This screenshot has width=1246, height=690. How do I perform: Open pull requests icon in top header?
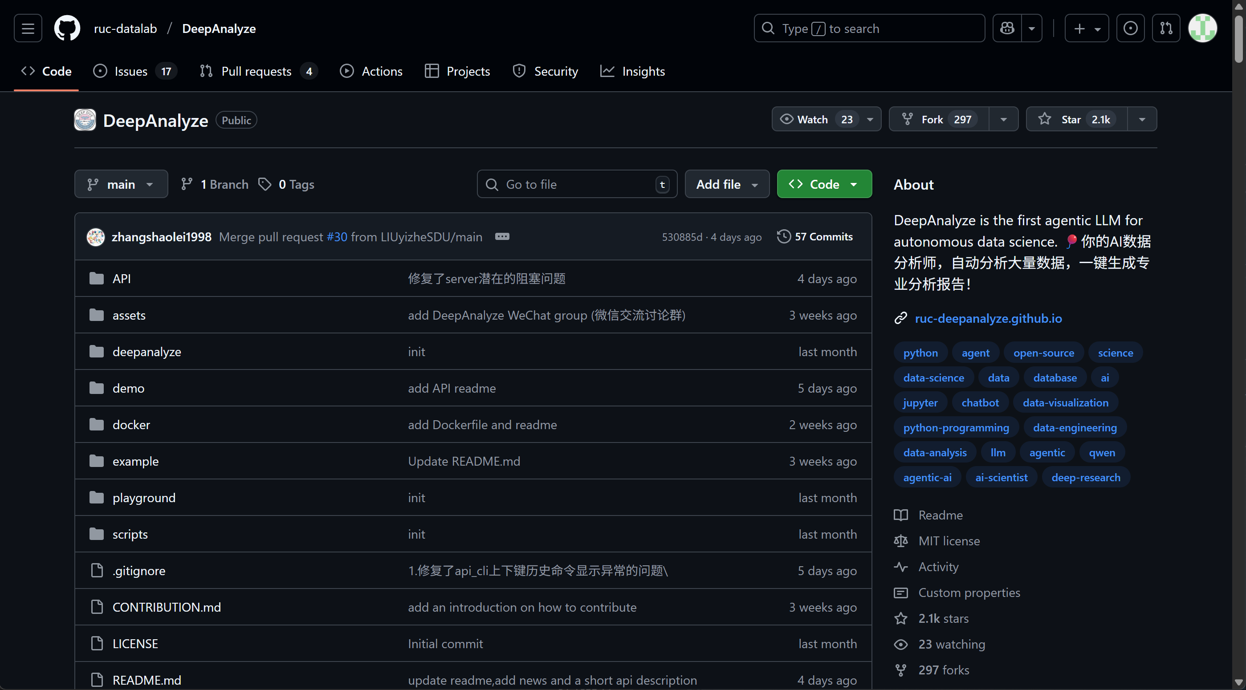tap(1166, 28)
